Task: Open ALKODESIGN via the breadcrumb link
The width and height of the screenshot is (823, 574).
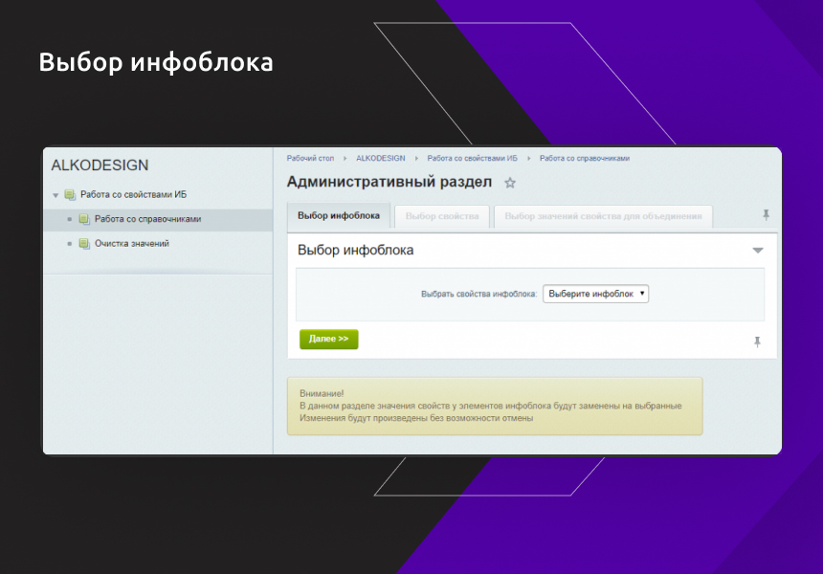Action: (x=382, y=158)
